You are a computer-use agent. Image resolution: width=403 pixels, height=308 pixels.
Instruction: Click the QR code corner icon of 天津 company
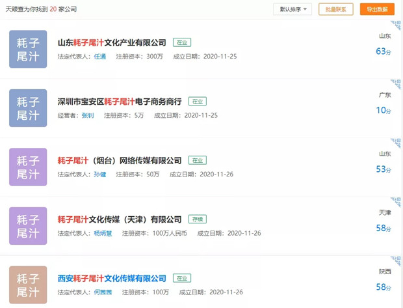(396, 202)
